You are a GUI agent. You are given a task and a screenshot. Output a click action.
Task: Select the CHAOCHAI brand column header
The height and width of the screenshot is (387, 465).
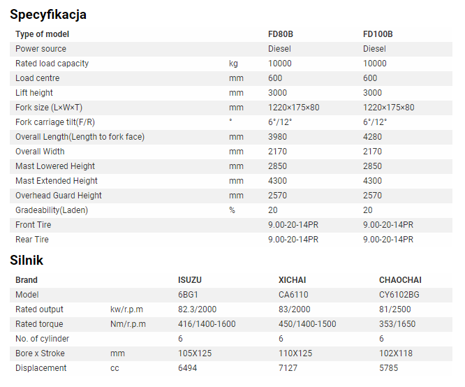[x=400, y=280]
